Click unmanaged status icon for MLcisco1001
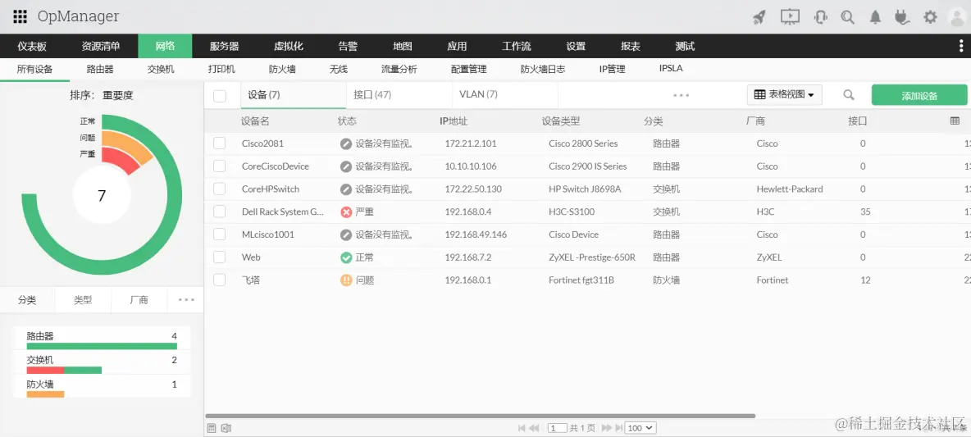This screenshot has height=437, width=971. 346,234
